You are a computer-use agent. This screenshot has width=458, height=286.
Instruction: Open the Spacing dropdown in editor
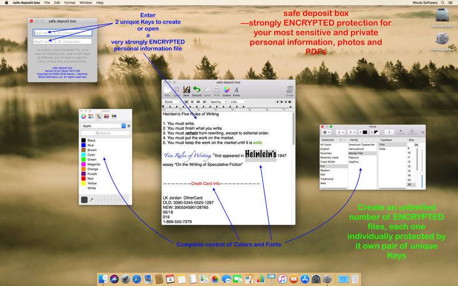pyautogui.click(x=218, y=102)
